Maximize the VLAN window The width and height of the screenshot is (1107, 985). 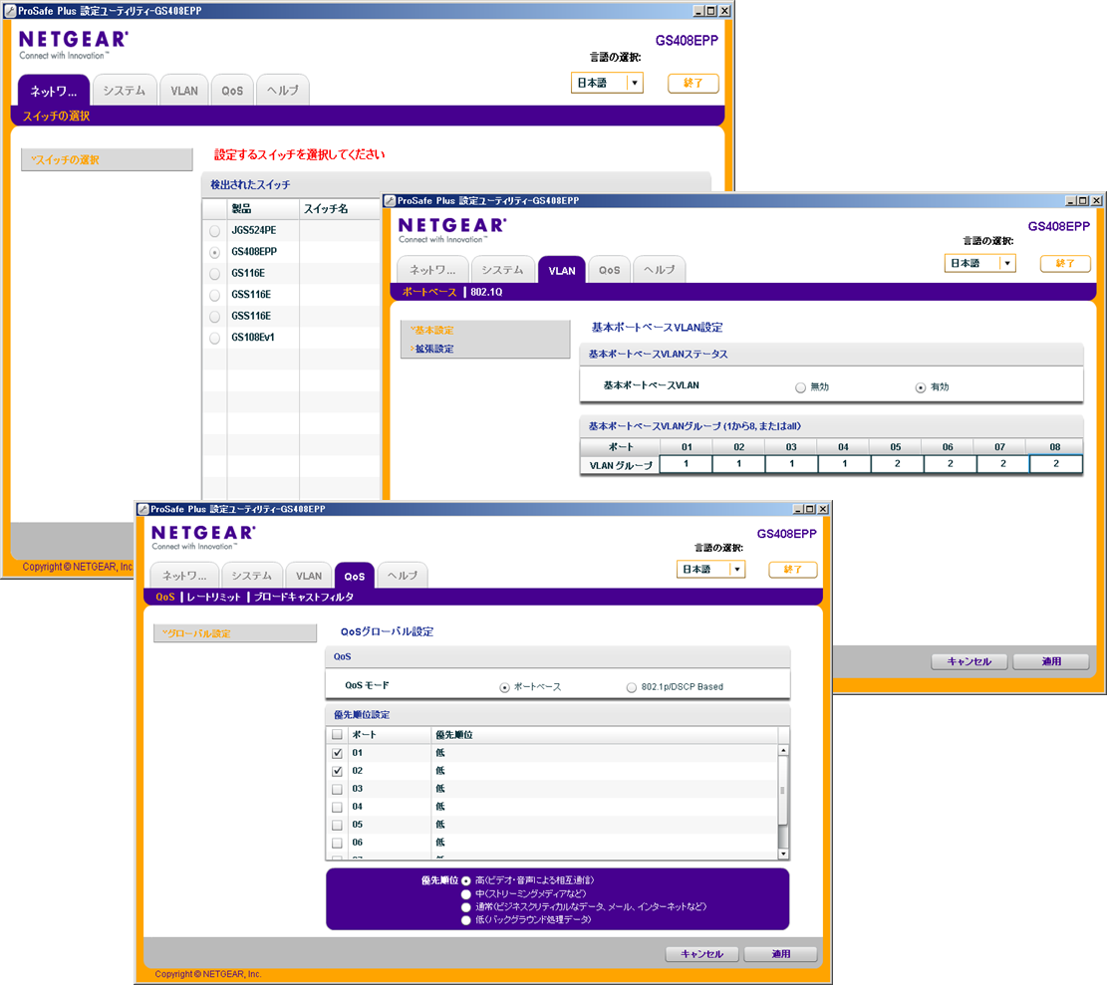[x=1084, y=200]
